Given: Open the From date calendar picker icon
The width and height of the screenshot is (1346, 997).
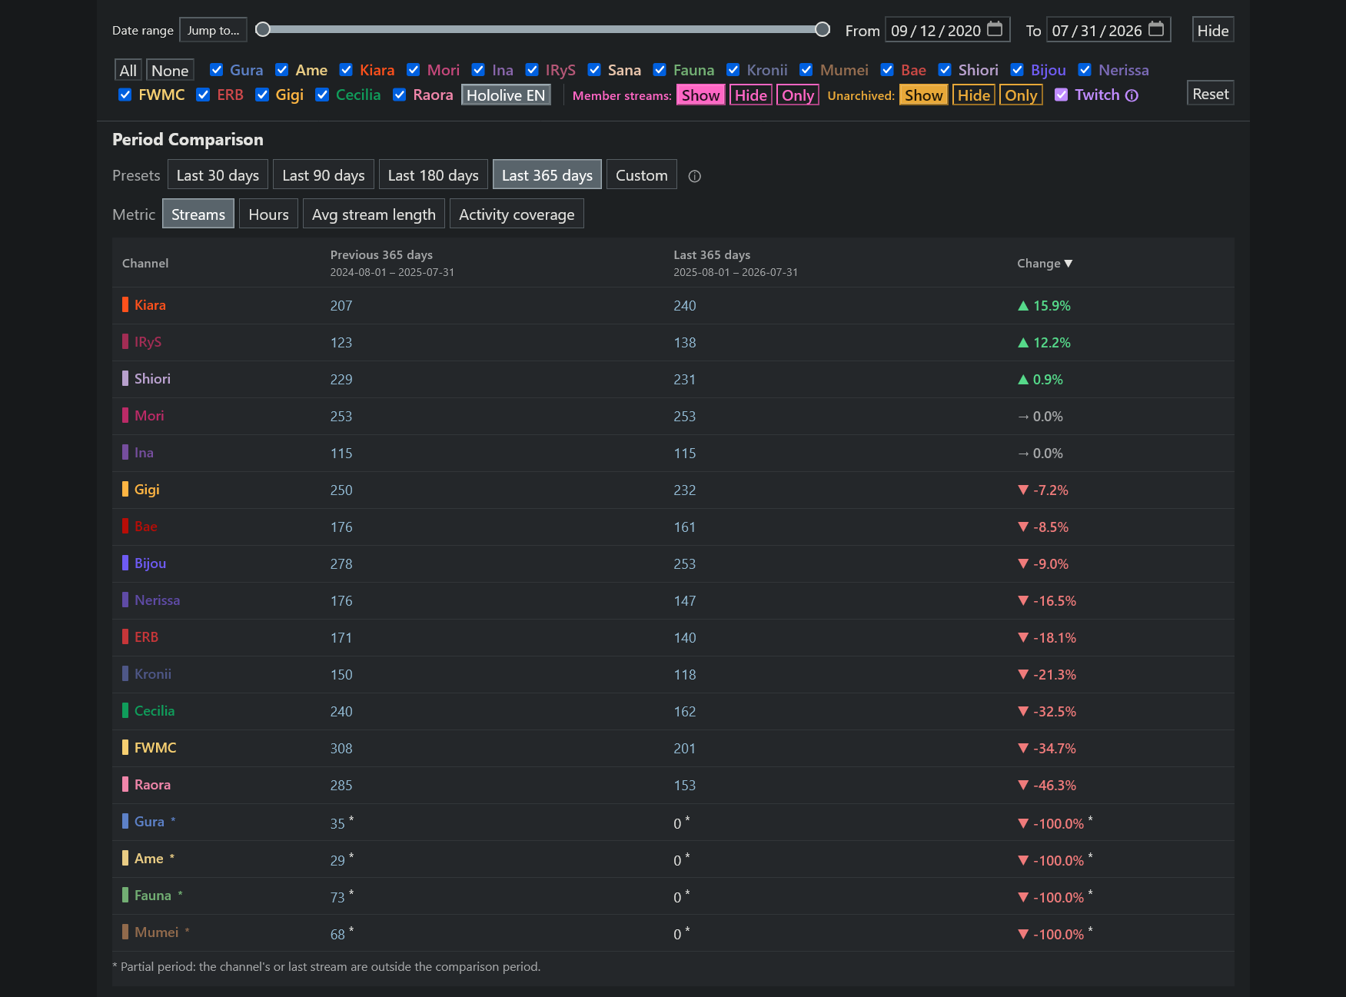Looking at the screenshot, I should click(995, 29).
